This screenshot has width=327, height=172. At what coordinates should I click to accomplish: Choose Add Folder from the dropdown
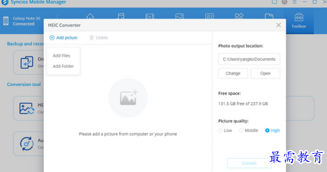click(x=63, y=66)
